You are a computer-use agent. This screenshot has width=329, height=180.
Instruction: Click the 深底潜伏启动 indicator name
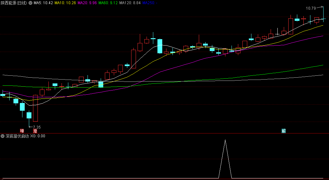[17, 136]
